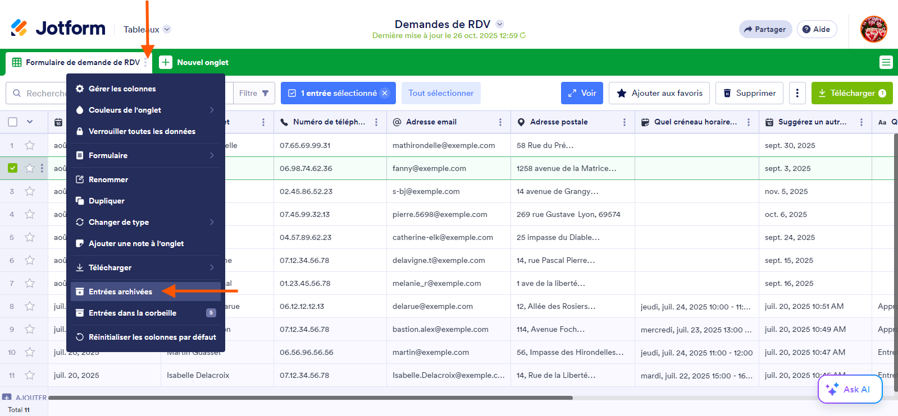Screen dimensions: 898x416
Task: Open Adresse email column options menu
Action: 500,122
